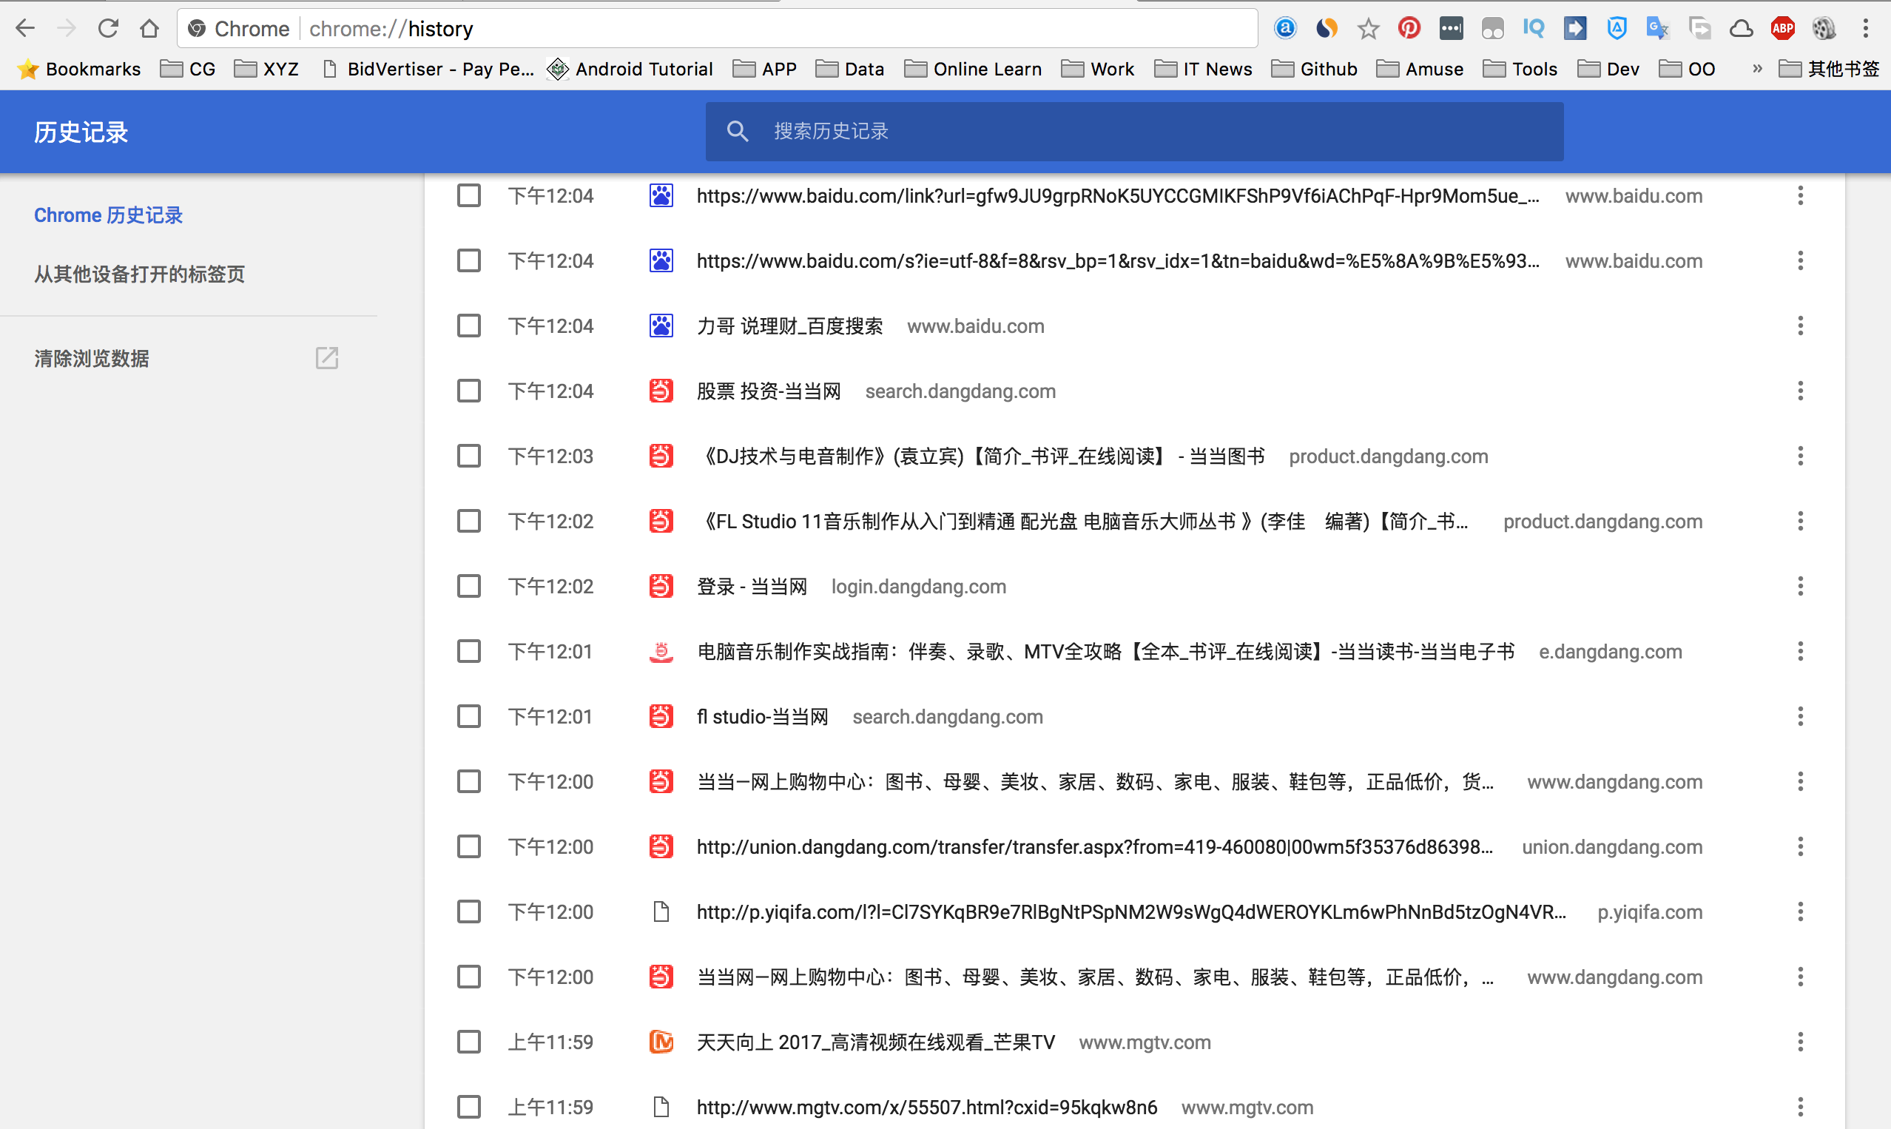1891x1129 pixels.
Task: Select the FL Studio 11音乐制作 entry checkbox
Action: (x=468, y=521)
